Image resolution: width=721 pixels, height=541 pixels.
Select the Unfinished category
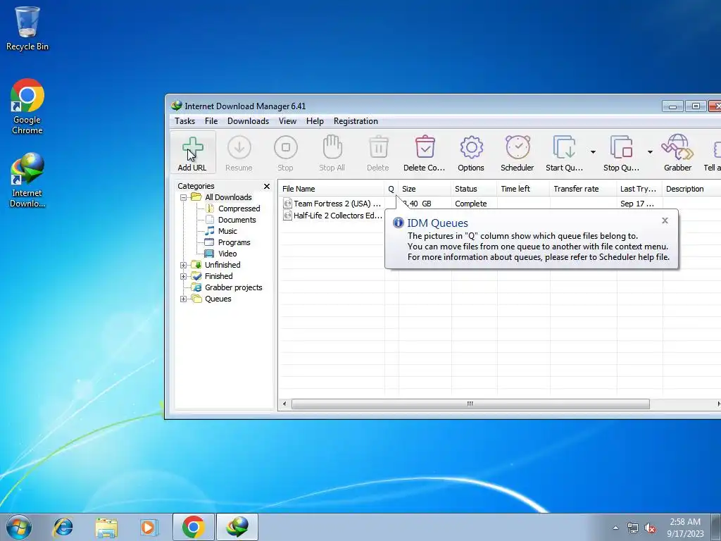coord(222,265)
